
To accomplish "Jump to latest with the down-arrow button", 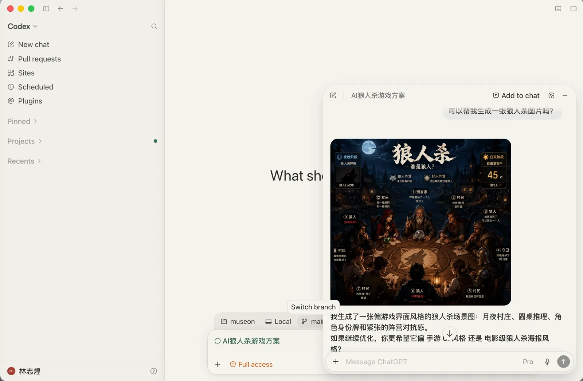I will (x=450, y=334).
